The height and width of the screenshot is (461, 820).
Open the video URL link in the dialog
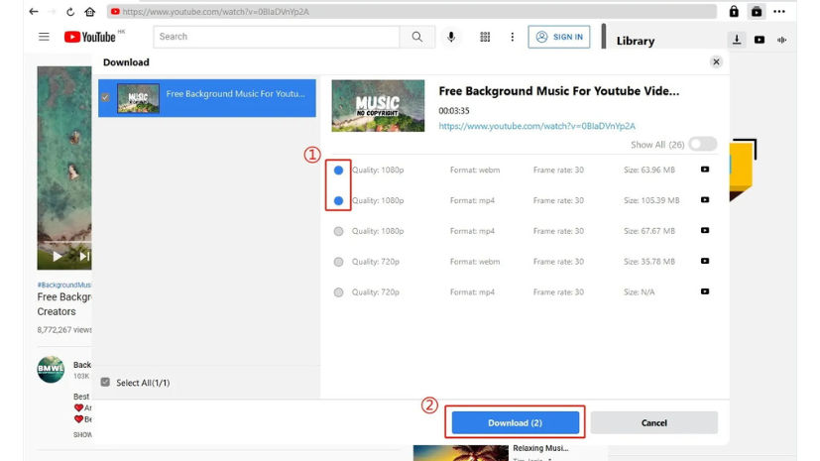coord(536,126)
